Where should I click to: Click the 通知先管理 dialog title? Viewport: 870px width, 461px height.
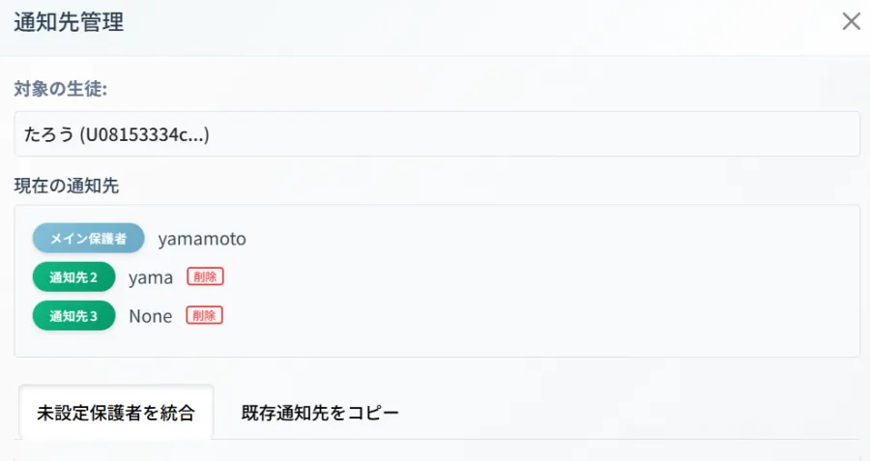69,21
